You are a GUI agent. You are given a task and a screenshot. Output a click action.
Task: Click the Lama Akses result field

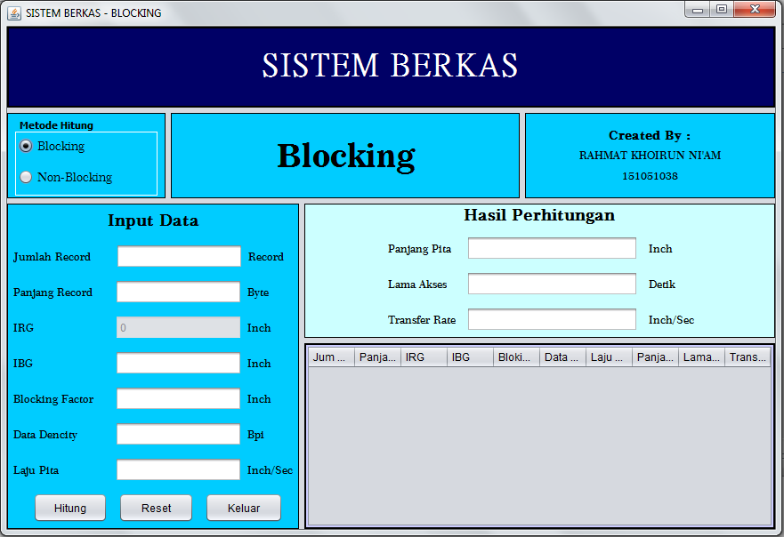point(552,284)
